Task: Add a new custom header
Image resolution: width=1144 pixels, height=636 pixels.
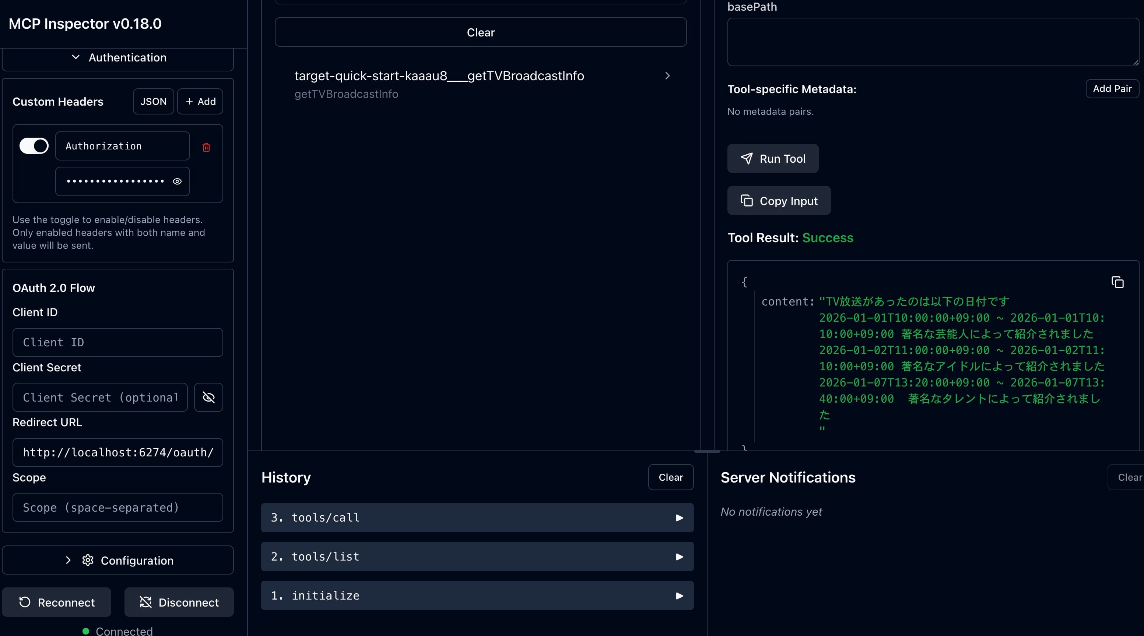Action: tap(200, 102)
